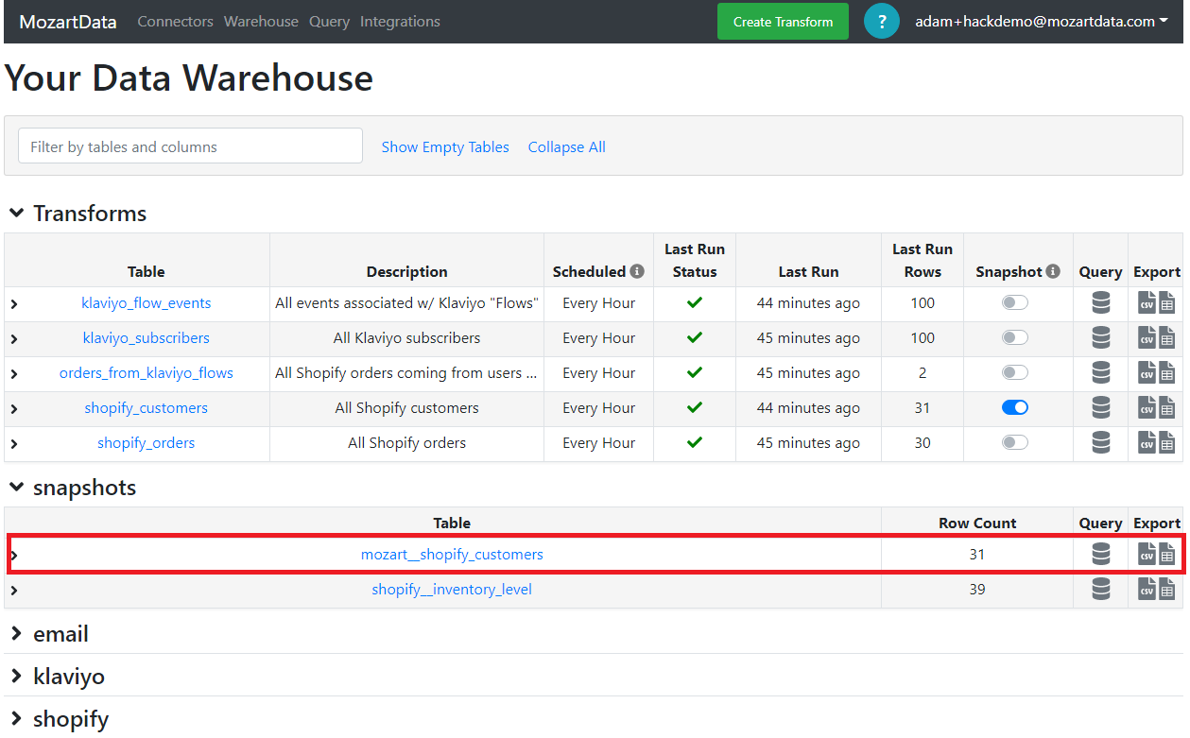Export mozart__shopify_customers as CSV
1190x738 pixels.
(x=1147, y=555)
